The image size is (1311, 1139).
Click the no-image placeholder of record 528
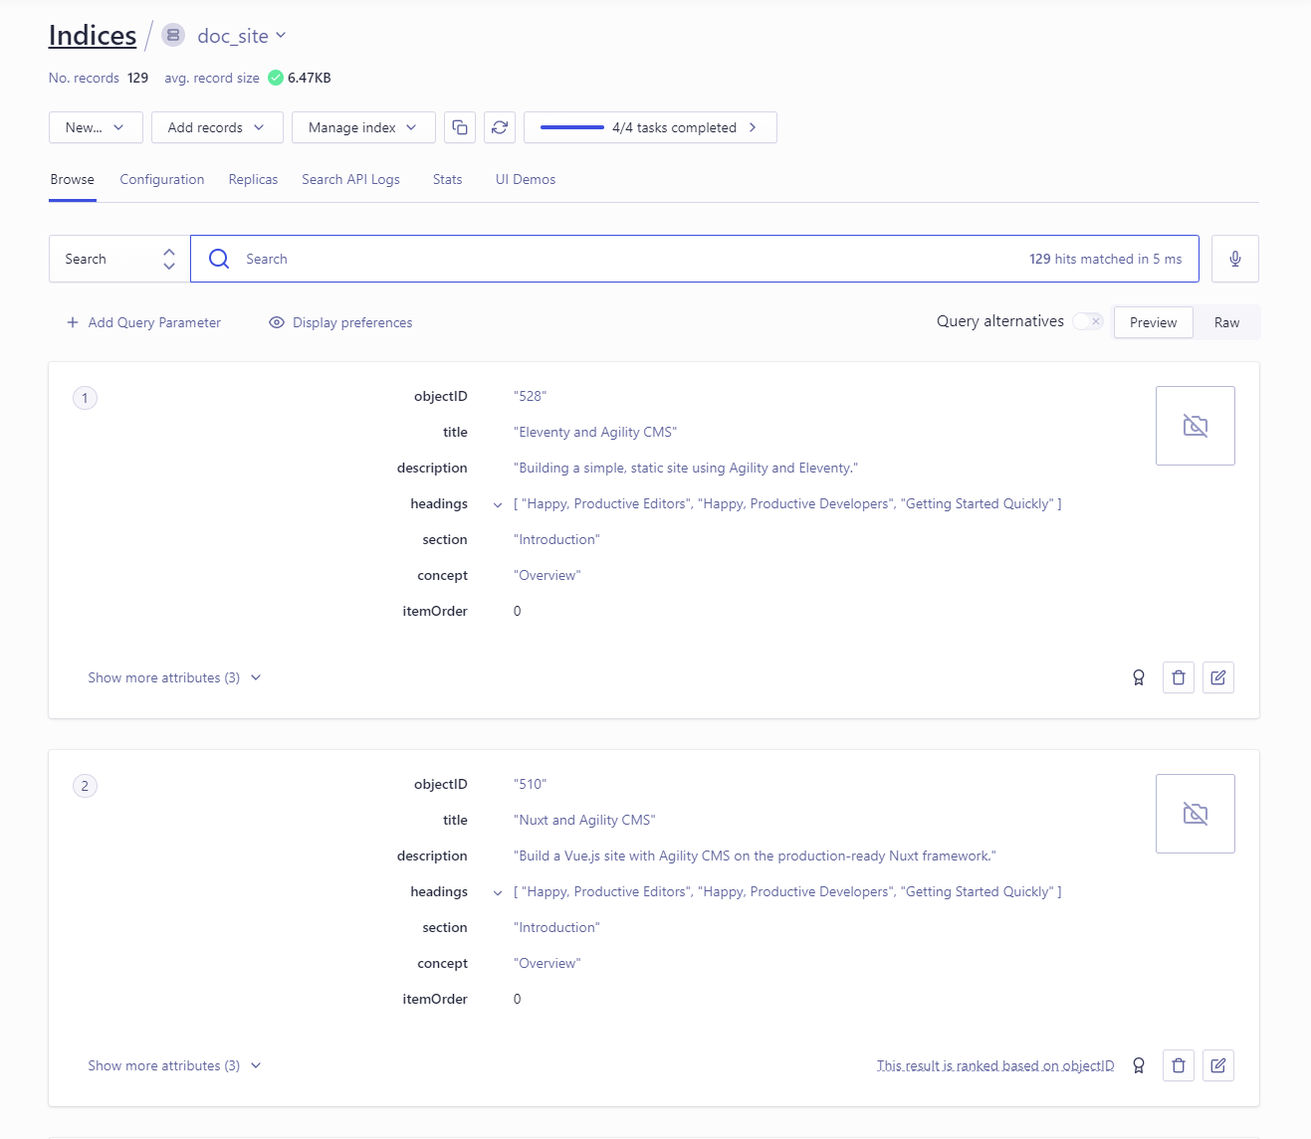1196,426
